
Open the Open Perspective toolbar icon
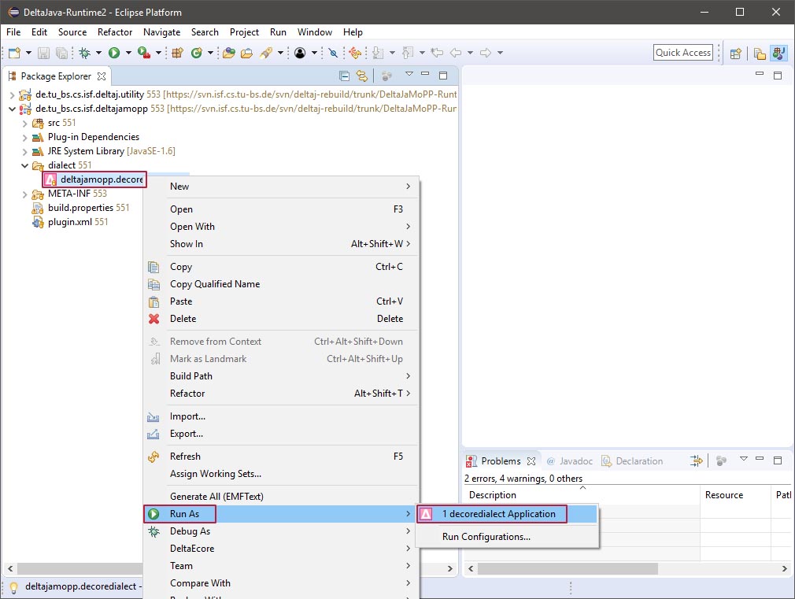[x=736, y=53]
